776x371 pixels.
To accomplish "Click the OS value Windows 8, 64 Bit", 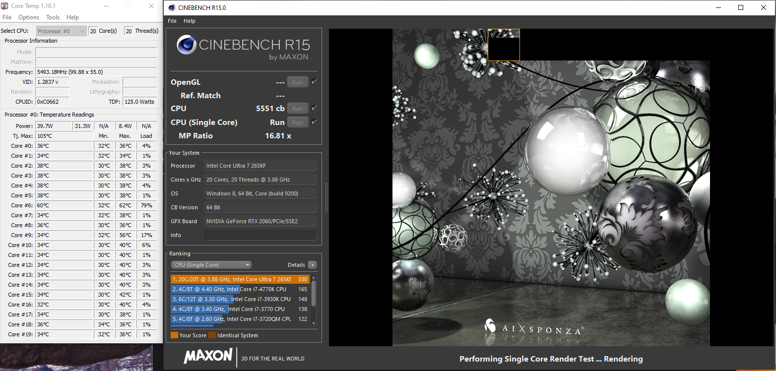I will coord(260,193).
